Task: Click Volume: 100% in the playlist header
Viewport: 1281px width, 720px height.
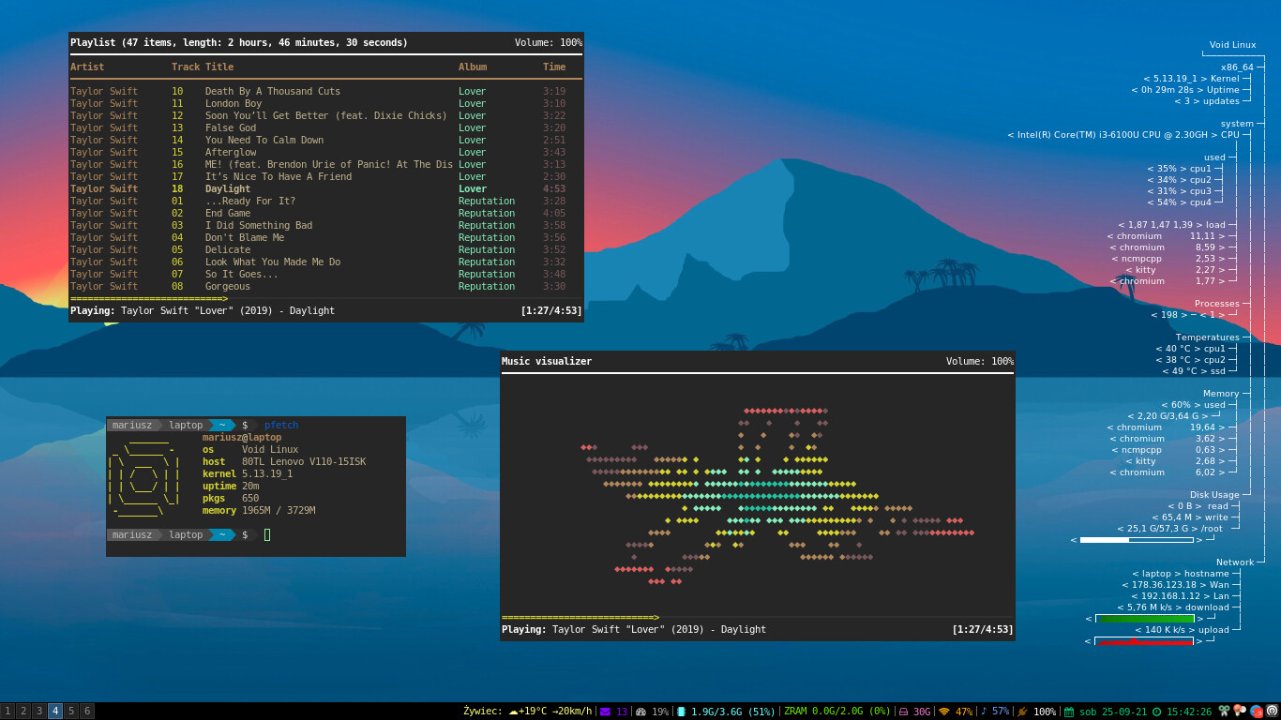Action: [x=549, y=42]
